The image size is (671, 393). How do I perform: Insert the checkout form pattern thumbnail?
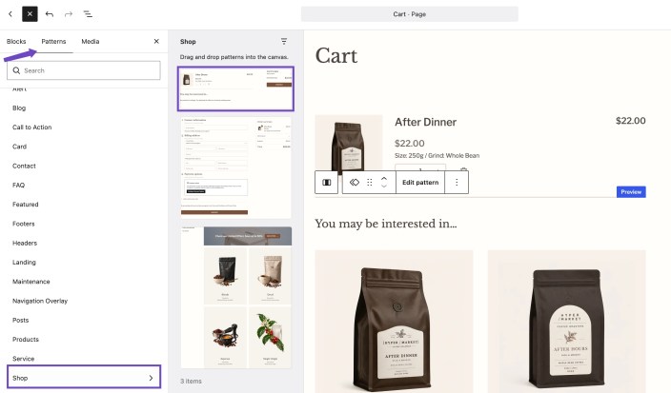click(x=235, y=167)
